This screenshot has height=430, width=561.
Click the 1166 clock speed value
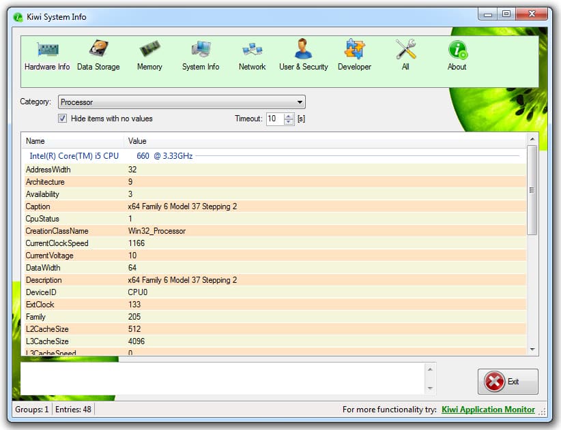coord(136,243)
